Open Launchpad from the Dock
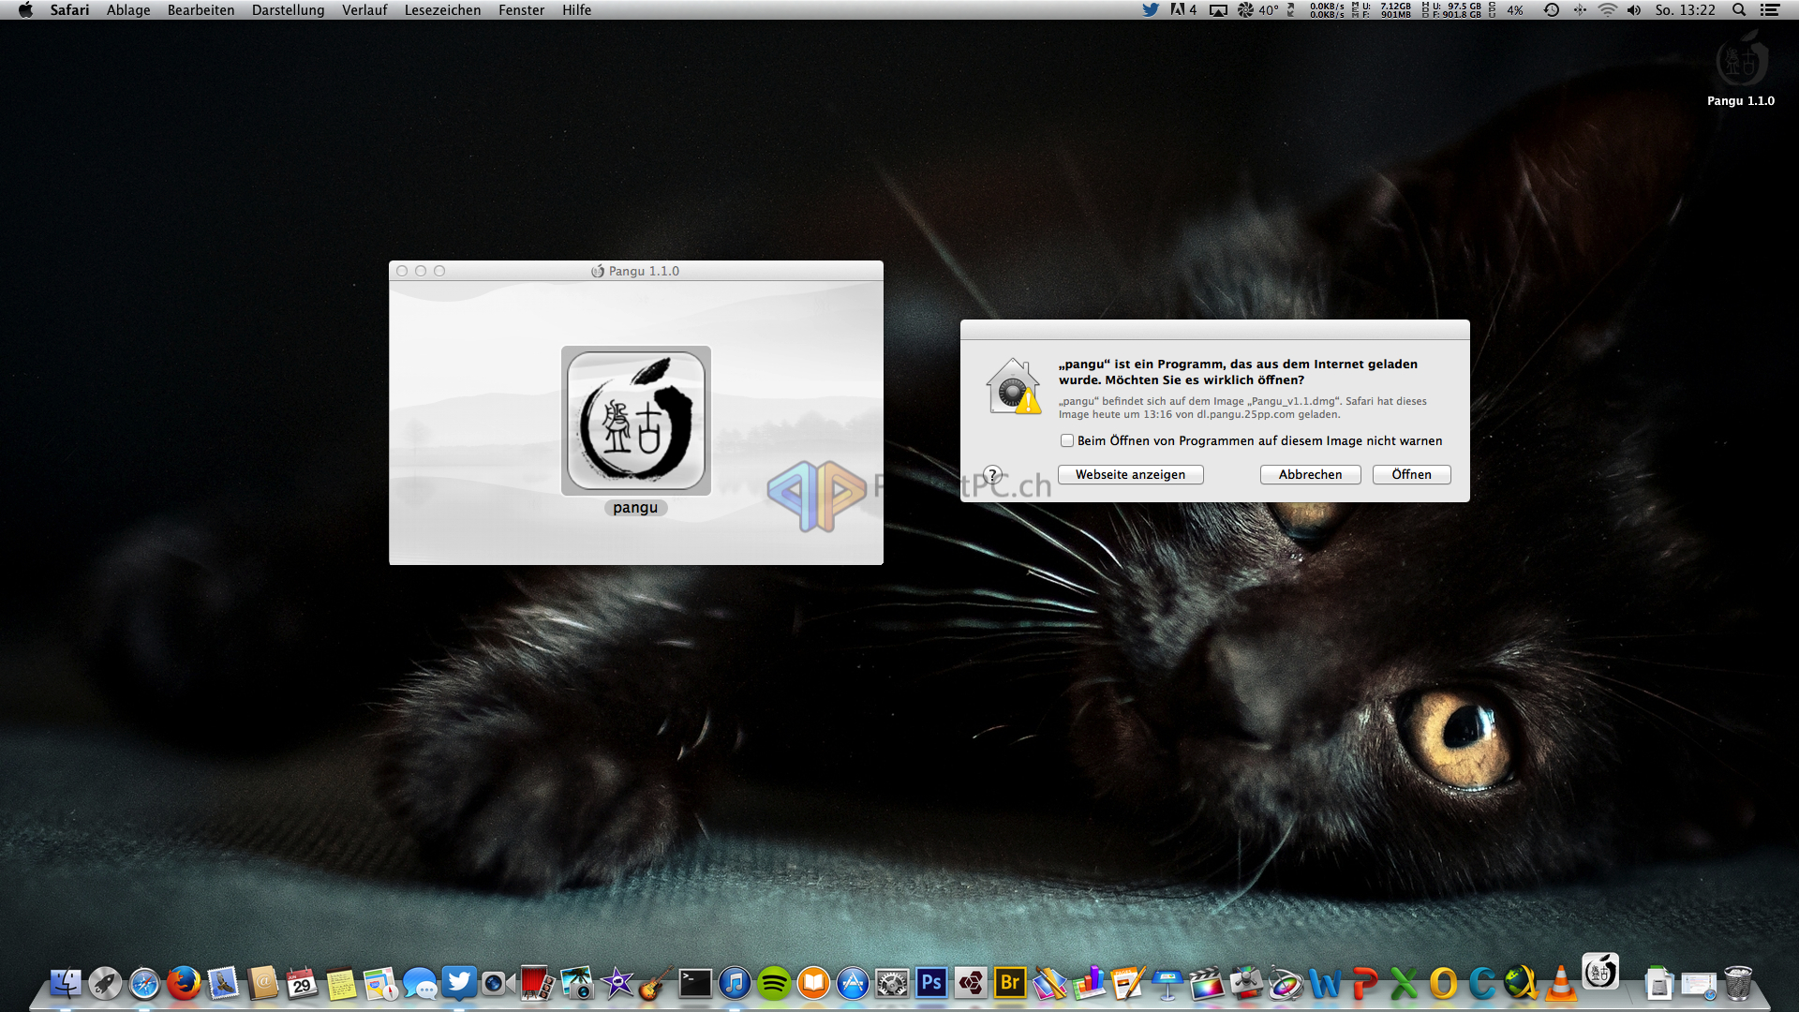Image resolution: width=1799 pixels, height=1012 pixels. [105, 983]
